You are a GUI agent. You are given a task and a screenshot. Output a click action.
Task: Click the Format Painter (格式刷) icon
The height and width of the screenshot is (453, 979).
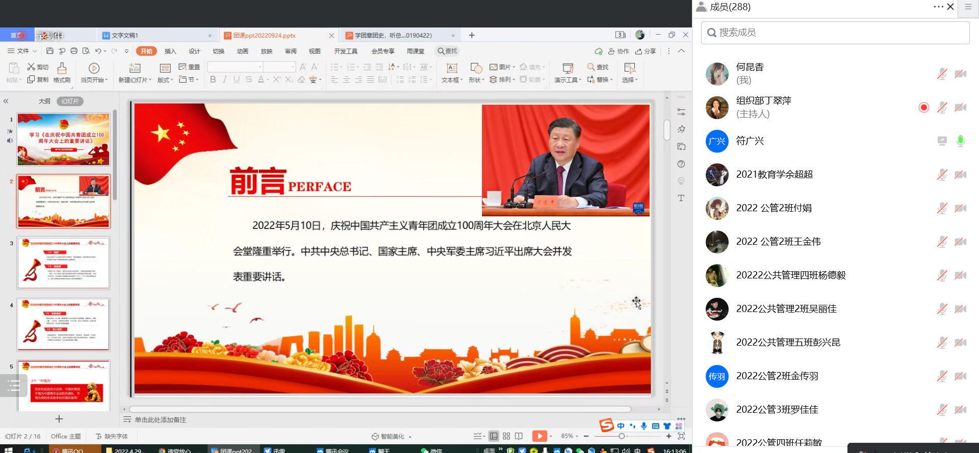click(x=62, y=69)
